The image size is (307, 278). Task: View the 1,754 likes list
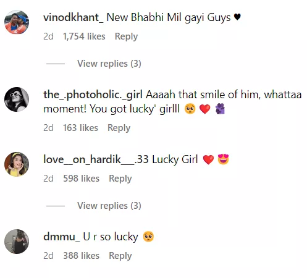click(84, 36)
